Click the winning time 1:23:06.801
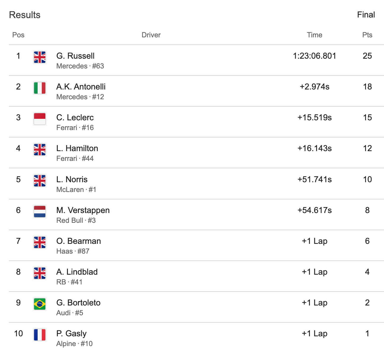The width and height of the screenshot is (384, 352). 314,56
